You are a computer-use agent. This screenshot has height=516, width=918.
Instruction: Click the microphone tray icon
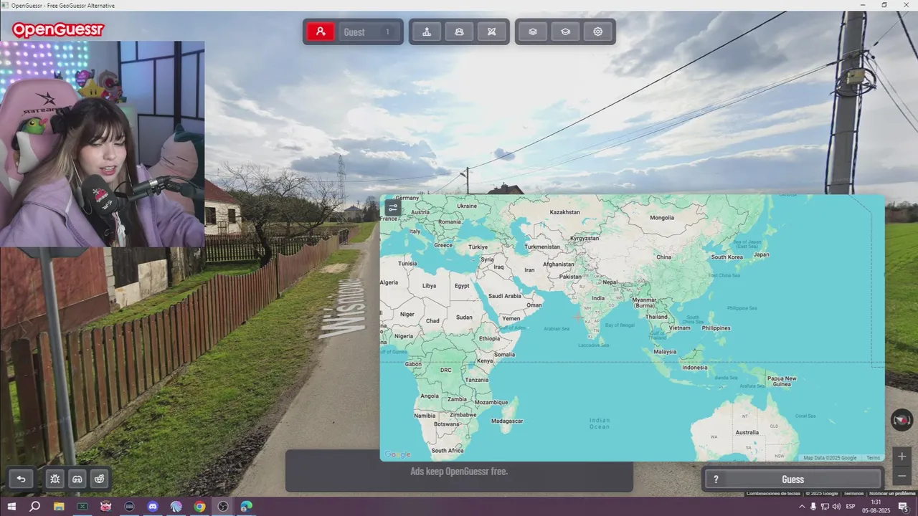click(813, 507)
